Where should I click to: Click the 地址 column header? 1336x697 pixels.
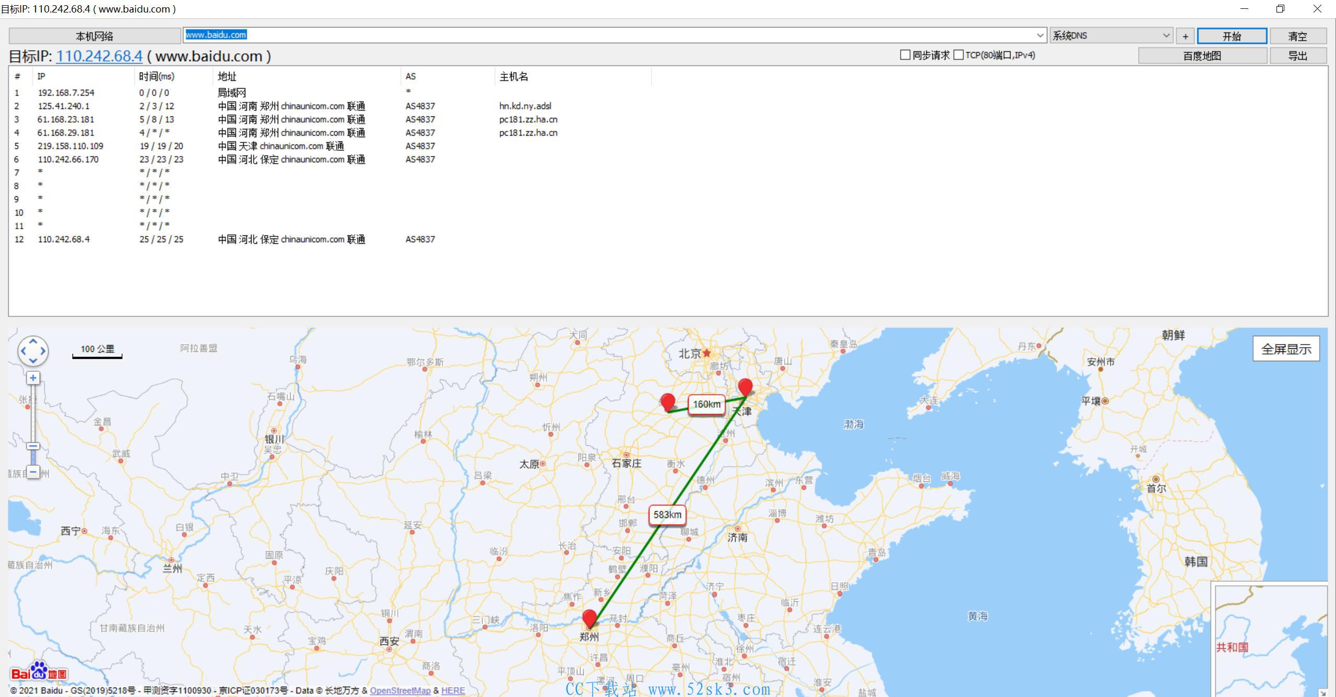(307, 76)
